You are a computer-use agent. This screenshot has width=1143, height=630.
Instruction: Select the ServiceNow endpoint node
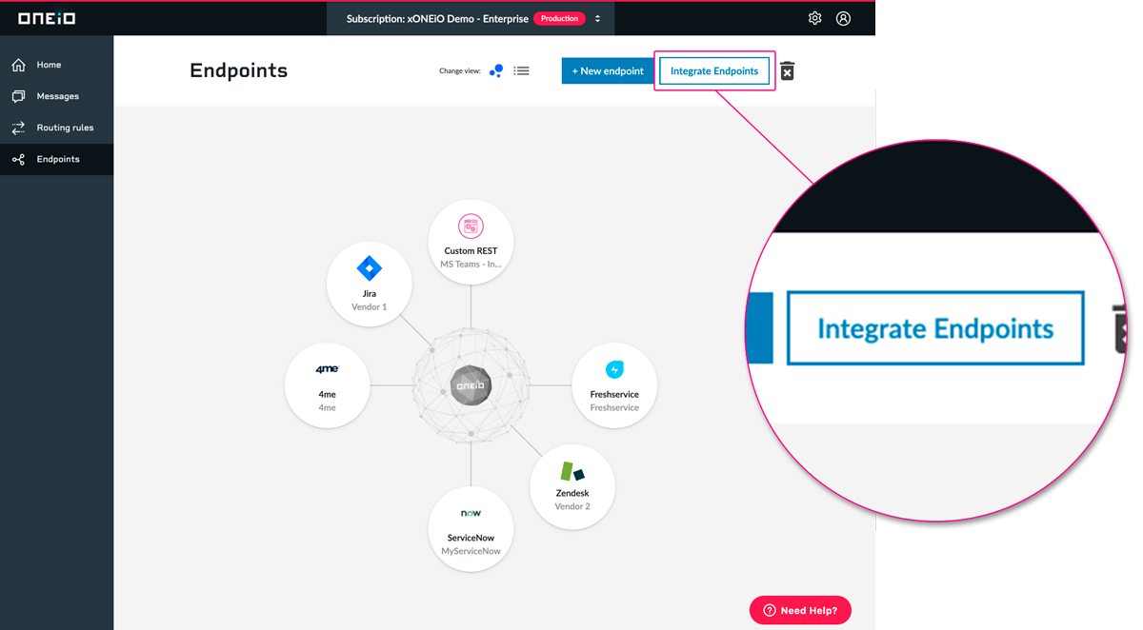[x=471, y=529]
